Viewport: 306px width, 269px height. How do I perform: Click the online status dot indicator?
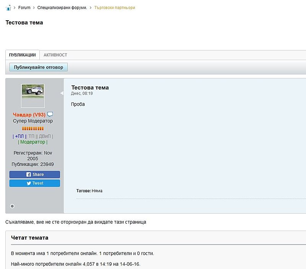tap(12, 206)
